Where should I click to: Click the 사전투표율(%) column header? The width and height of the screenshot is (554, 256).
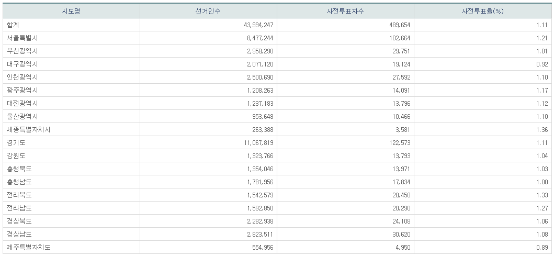click(x=482, y=12)
